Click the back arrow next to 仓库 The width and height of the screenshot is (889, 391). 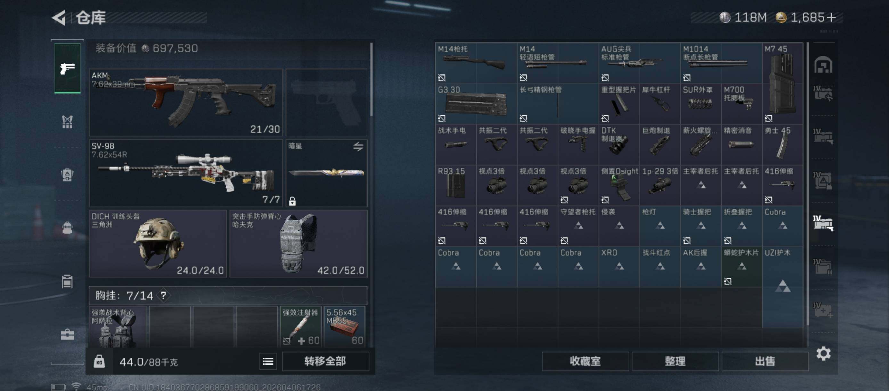59,18
